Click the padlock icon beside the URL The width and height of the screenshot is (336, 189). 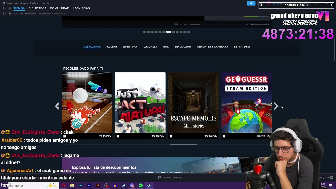pyautogui.click(x=10, y=13)
